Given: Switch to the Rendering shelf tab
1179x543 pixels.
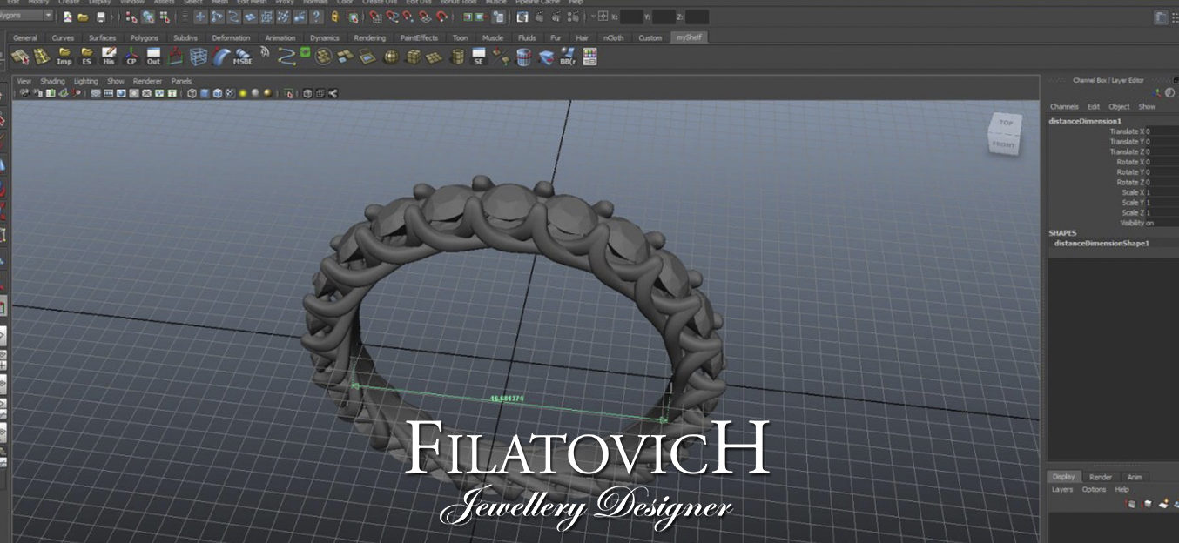Looking at the screenshot, I should (x=369, y=37).
